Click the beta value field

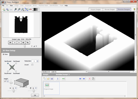pyautogui.click(x=33, y=88)
